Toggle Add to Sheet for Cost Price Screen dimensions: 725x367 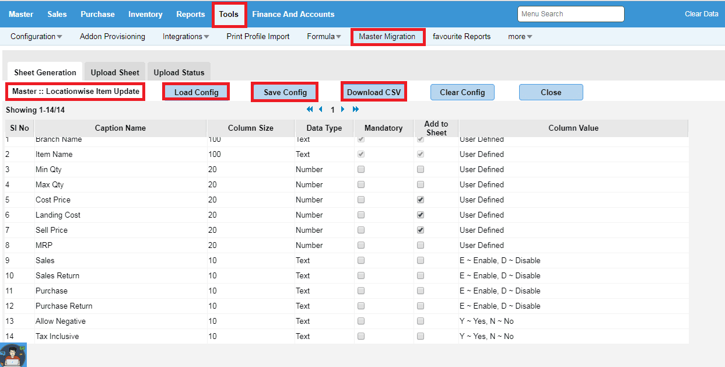click(421, 200)
